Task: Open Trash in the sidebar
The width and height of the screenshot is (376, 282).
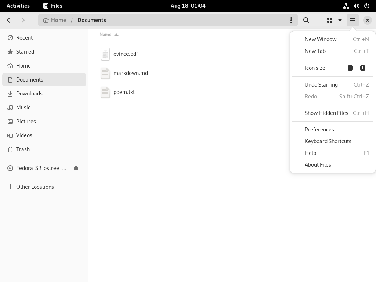Action: coord(44,149)
